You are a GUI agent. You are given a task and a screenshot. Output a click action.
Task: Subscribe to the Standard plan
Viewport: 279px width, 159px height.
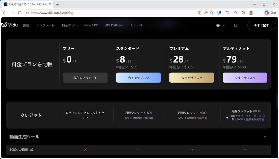(x=138, y=78)
